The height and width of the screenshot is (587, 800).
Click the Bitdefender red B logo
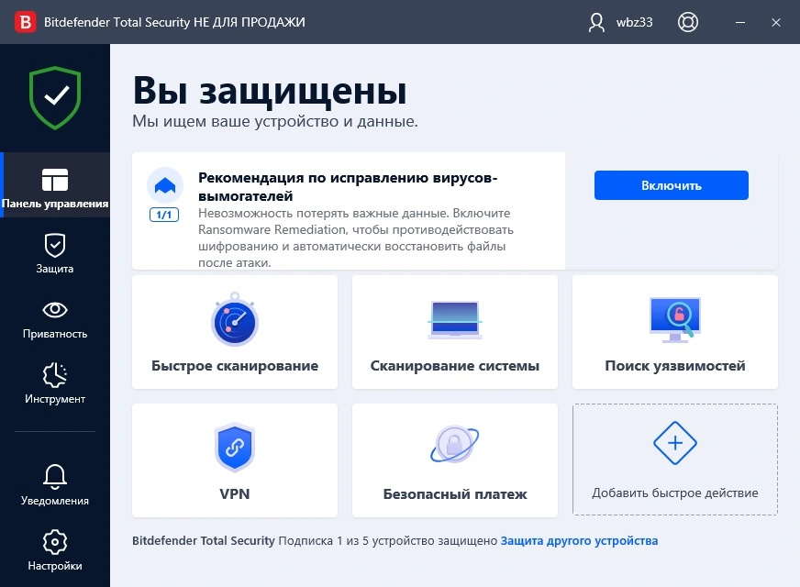pyautogui.click(x=25, y=22)
